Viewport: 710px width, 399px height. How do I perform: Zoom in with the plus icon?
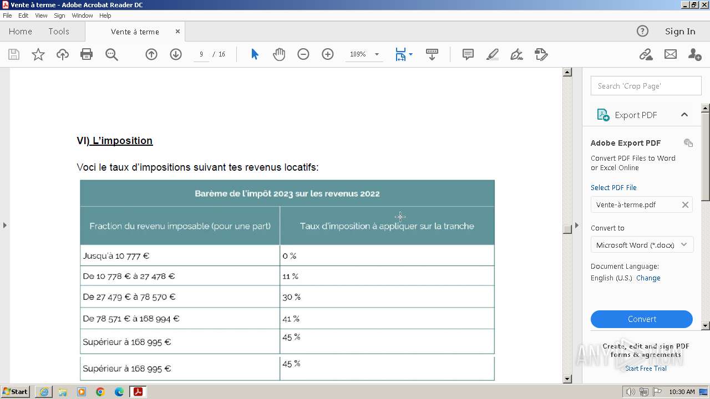coord(328,54)
